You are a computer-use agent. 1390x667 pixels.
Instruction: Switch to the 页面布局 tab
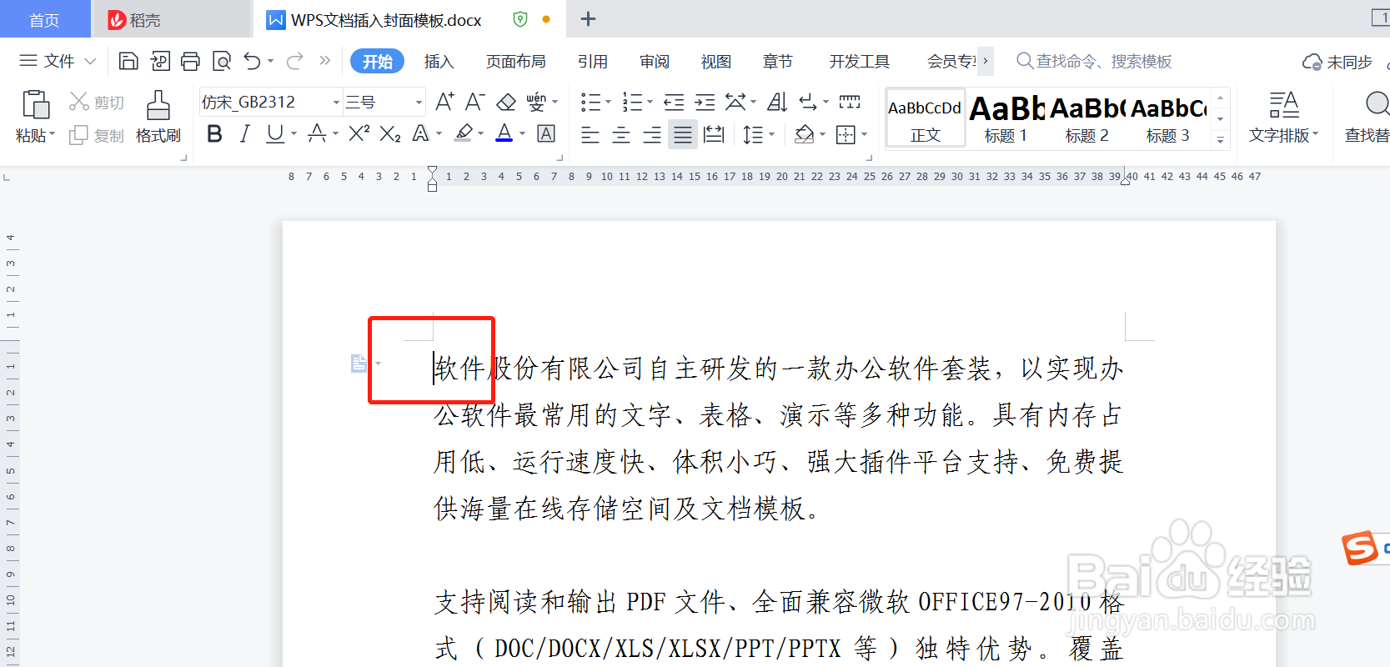pyautogui.click(x=516, y=62)
